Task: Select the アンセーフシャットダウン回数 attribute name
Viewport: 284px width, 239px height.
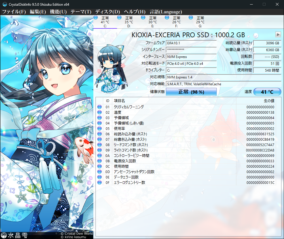Action: (134, 172)
